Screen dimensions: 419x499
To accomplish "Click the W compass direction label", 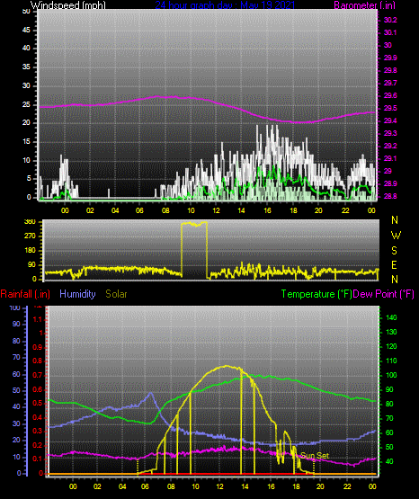I will pos(396,236).
